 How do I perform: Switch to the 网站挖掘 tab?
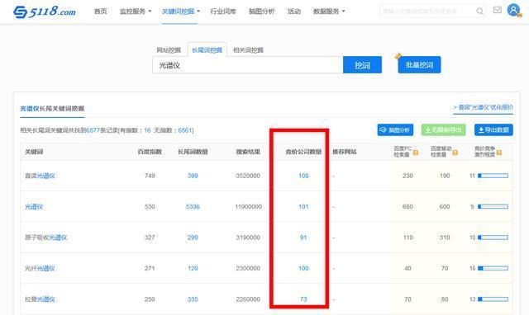pyautogui.click(x=169, y=50)
